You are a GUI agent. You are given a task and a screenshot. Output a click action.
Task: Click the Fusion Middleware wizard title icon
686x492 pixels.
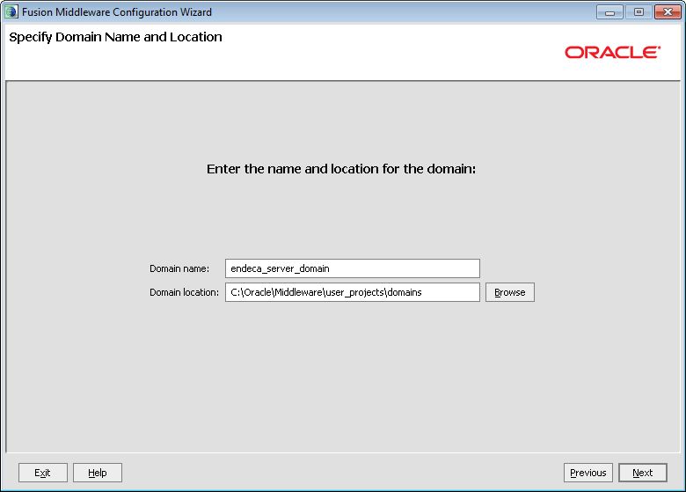pyautogui.click(x=11, y=11)
